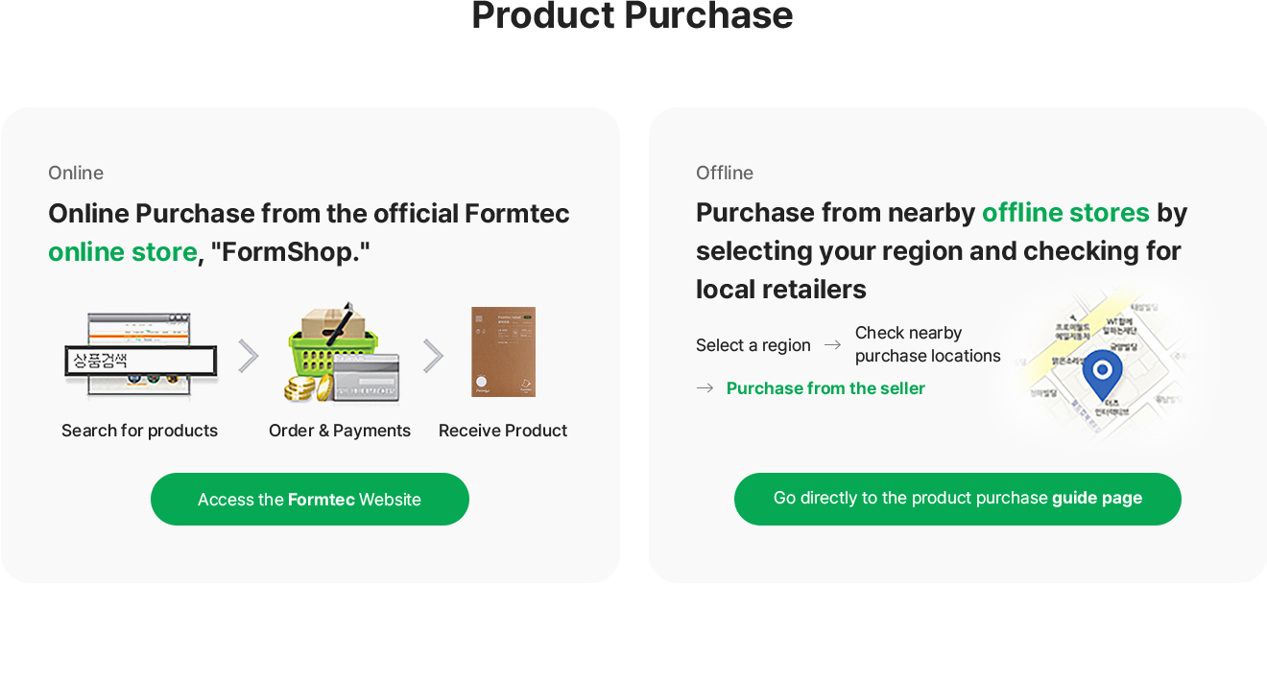1267x678 pixels.
Task: Click the arrow after Select a region
Action: point(832,345)
